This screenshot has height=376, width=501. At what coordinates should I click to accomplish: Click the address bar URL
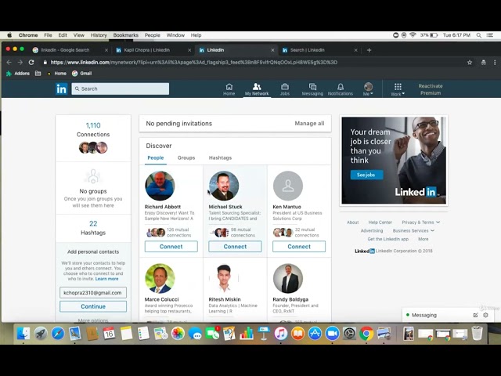point(193,63)
